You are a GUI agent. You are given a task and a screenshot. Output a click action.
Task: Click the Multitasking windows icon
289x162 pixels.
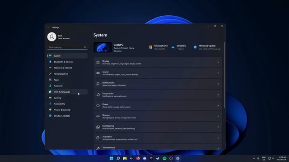tap(98, 127)
